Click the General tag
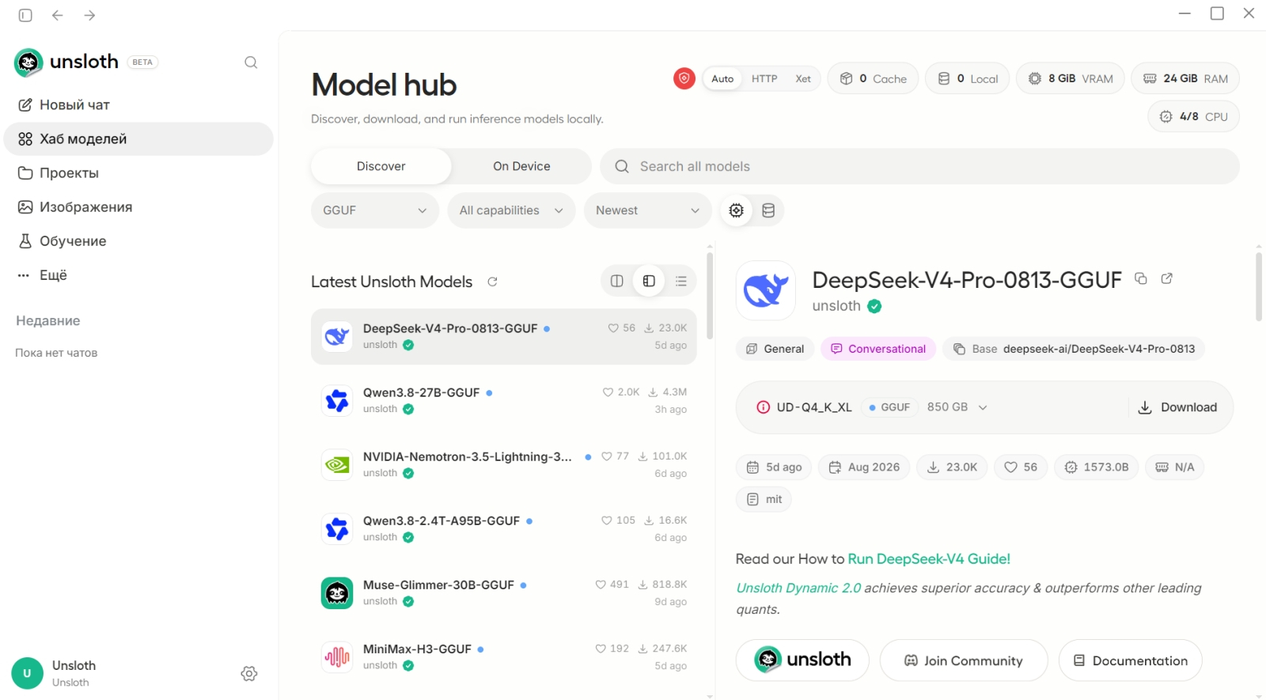1266x700 pixels. click(775, 349)
